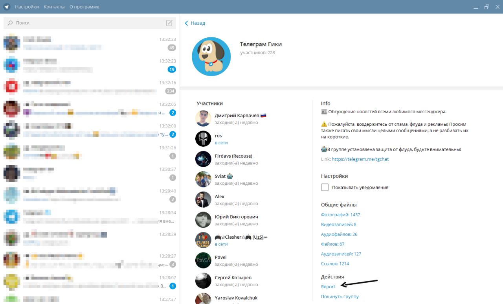Open Pavel's member avatar
Image resolution: width=503 pixels, height=304 pixels.
[203, 260]
